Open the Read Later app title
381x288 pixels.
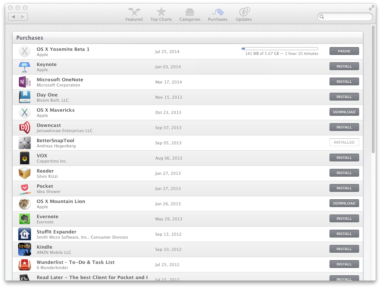[x=92, y=278]
